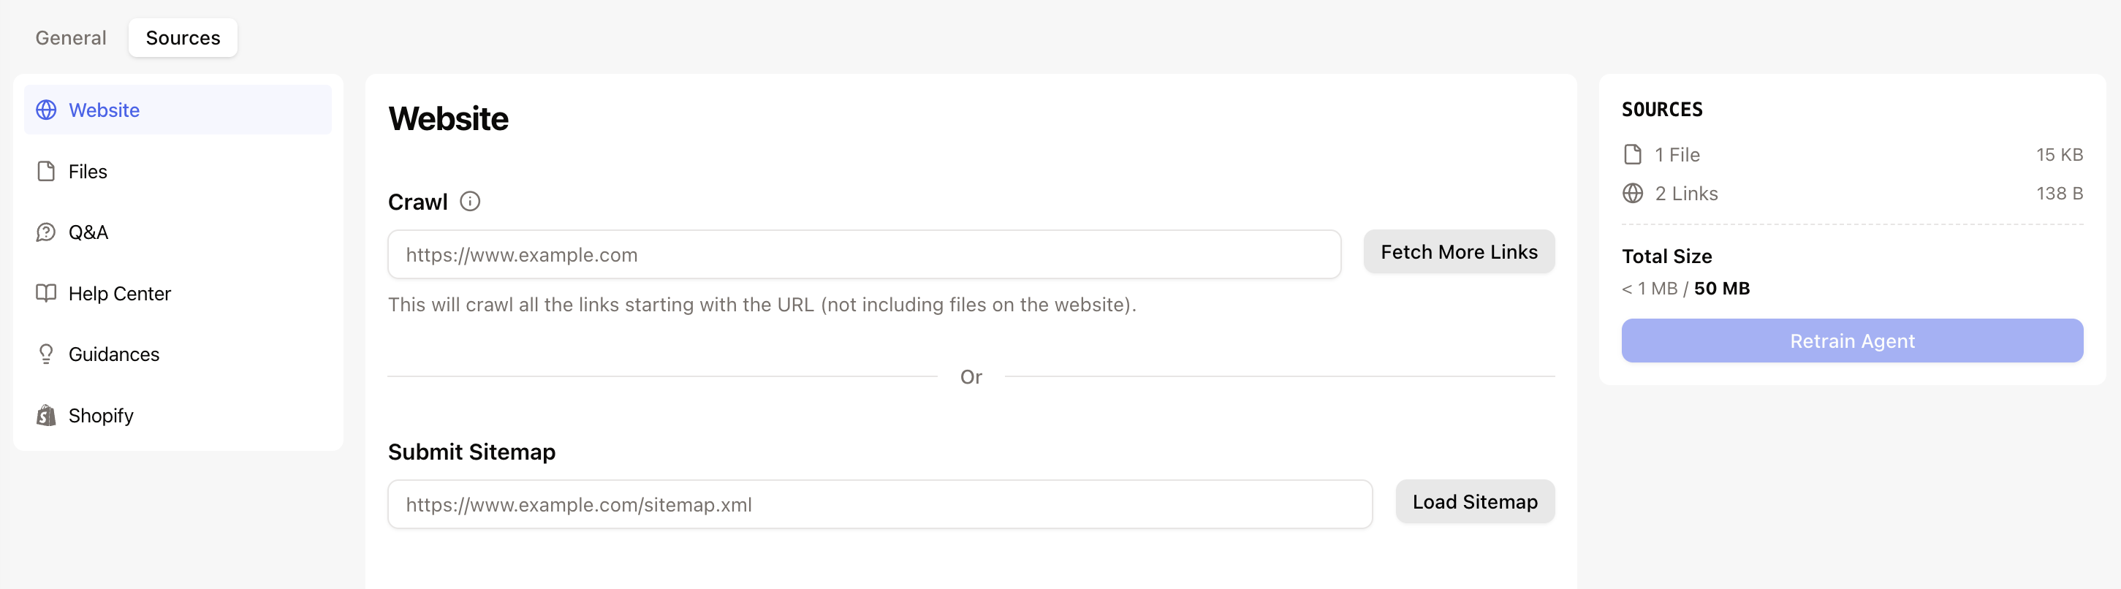Select the Sources tab
This screenshot has width=2121, height=589.
pyautogui.click(x=183, y=38)
